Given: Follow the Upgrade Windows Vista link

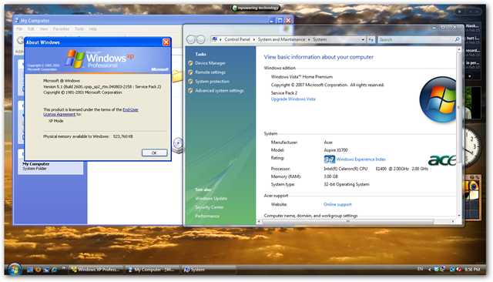Looking at the screenshot, I should click(293, 99).
